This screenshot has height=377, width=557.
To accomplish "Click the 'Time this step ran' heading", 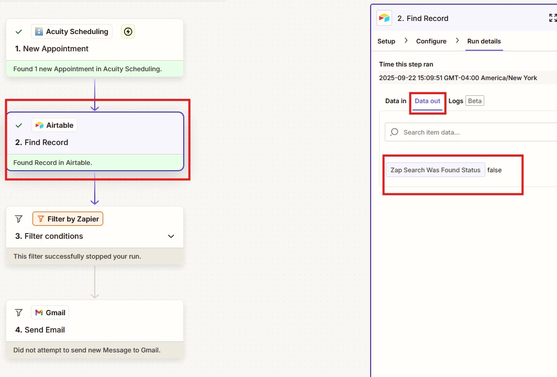I will [406, 64].
